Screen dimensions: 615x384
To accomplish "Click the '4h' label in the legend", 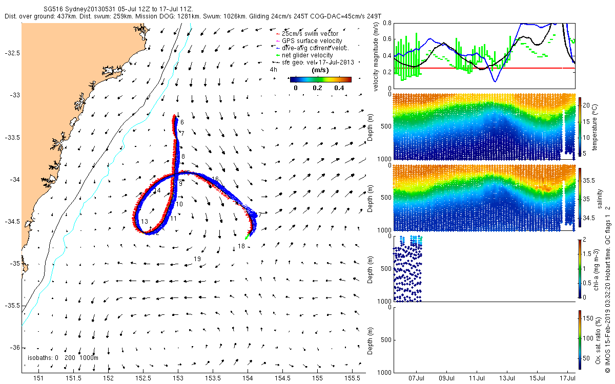I will click(274, 69).
